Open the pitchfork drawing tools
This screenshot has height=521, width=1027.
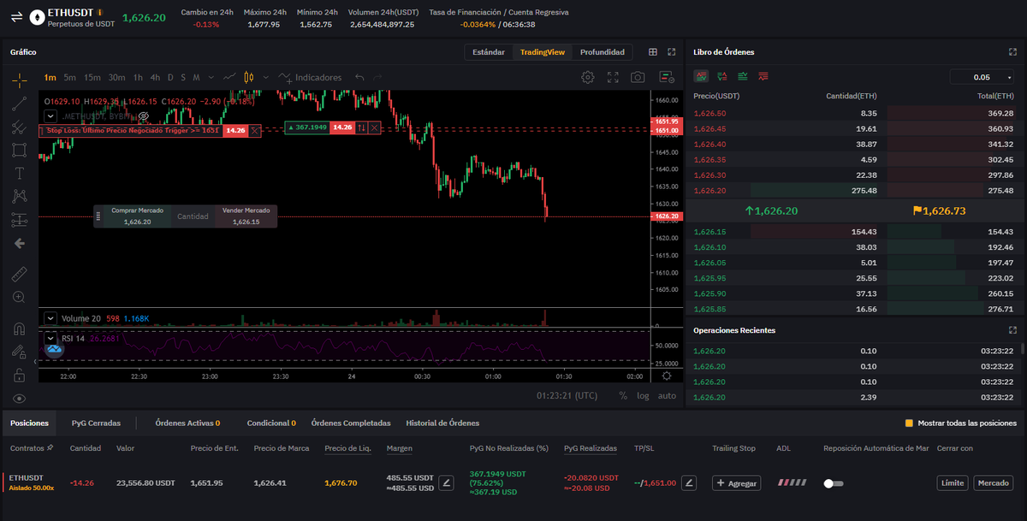19,127
